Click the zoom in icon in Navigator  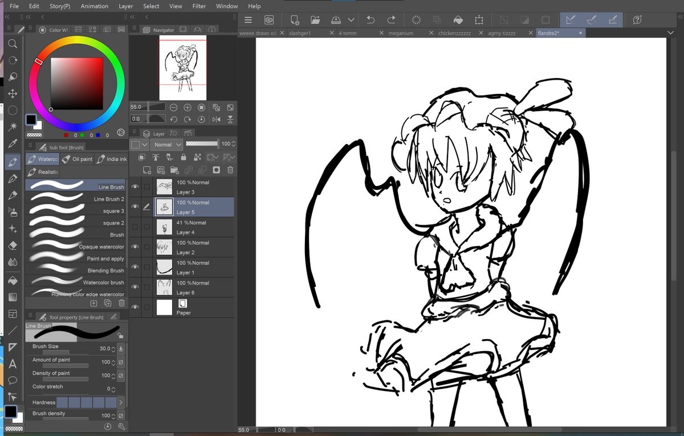[188, 107]
